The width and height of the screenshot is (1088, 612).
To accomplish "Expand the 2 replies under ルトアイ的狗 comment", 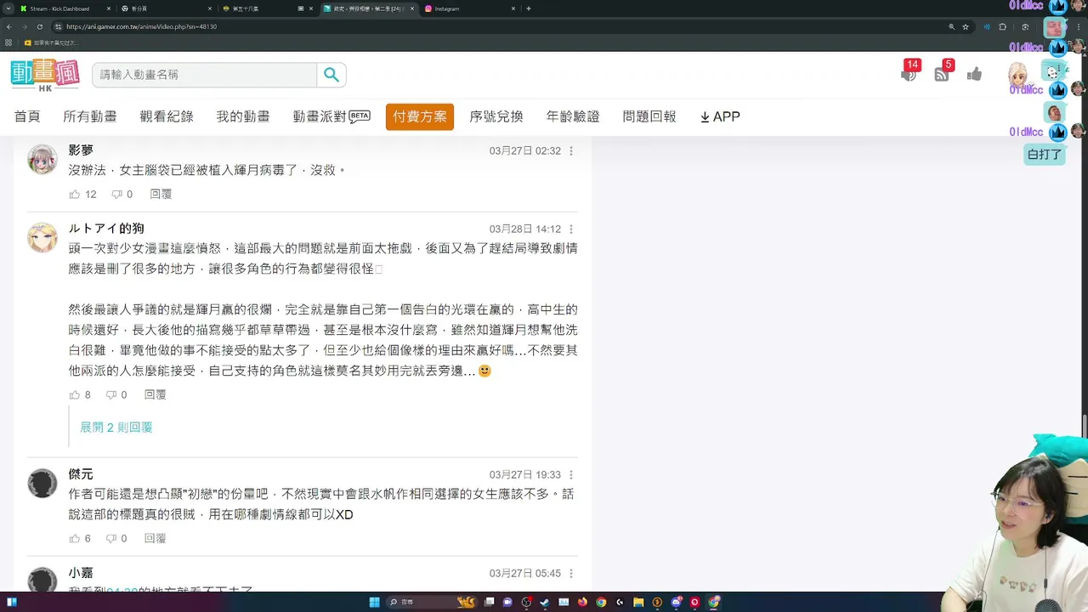I will [x=116, y=427].
